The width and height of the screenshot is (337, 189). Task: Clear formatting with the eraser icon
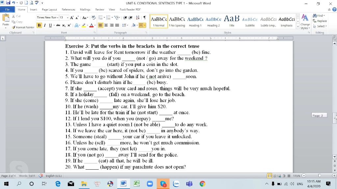(x=93, y=18)
